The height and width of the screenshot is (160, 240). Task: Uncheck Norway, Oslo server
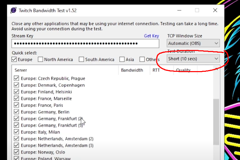[x=16, y=152]
